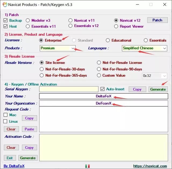Image resolution: width=172 pixels, height=169 pixels.
Task: Click Generate next to Serial Keygen
Action: tap(158, 89)
